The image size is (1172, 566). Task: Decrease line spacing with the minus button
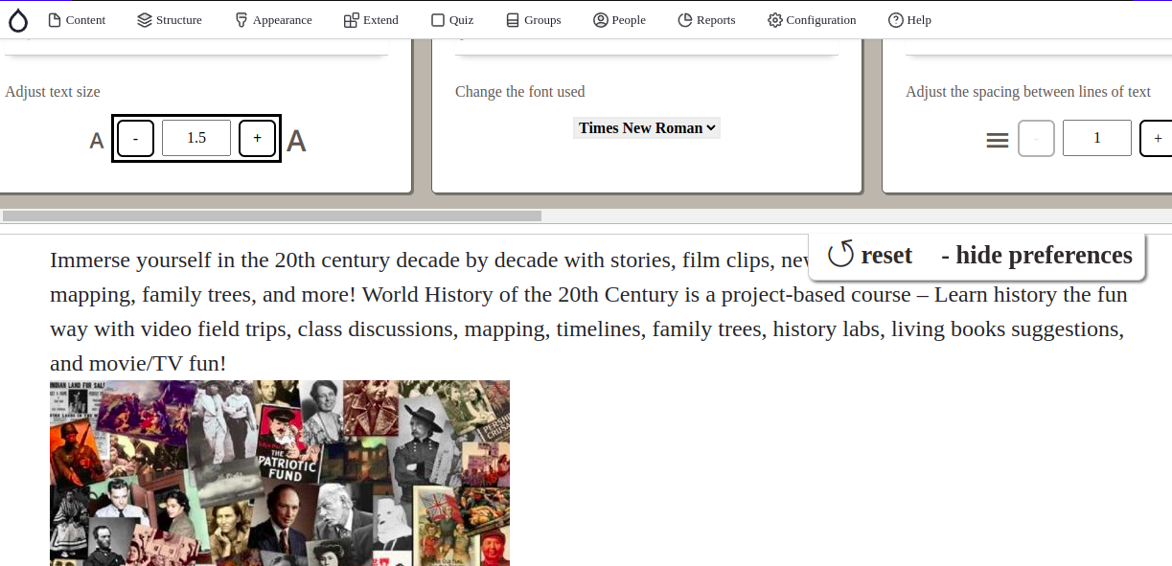point(1036,138)
